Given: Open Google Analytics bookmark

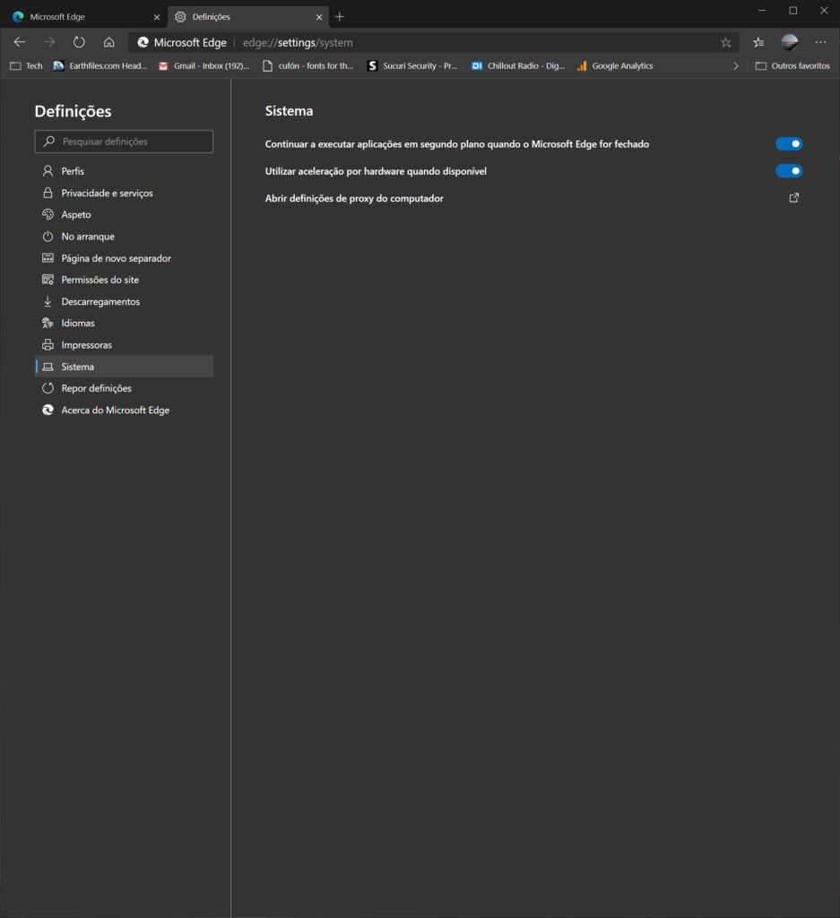Looking at the screenshot, I should (x=615, y=66).
